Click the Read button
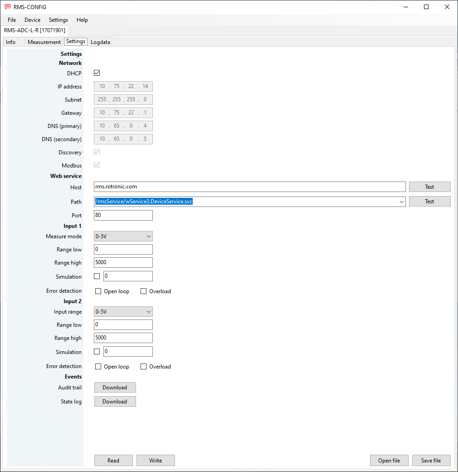The width and height of the screenshot is (458, 472). 113,460
